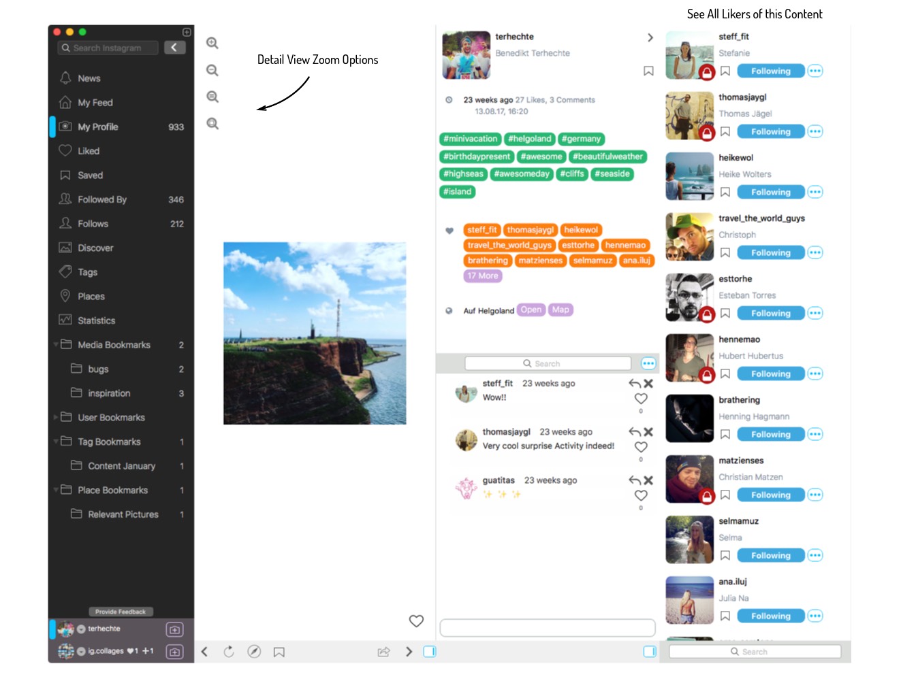Open terhechte's profile via the chevron
This screenshot has height=681, width=901.
tap(650, 37)
